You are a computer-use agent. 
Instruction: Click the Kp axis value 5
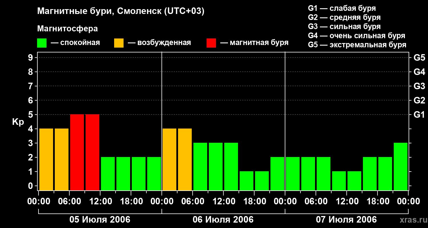[31, 115]
